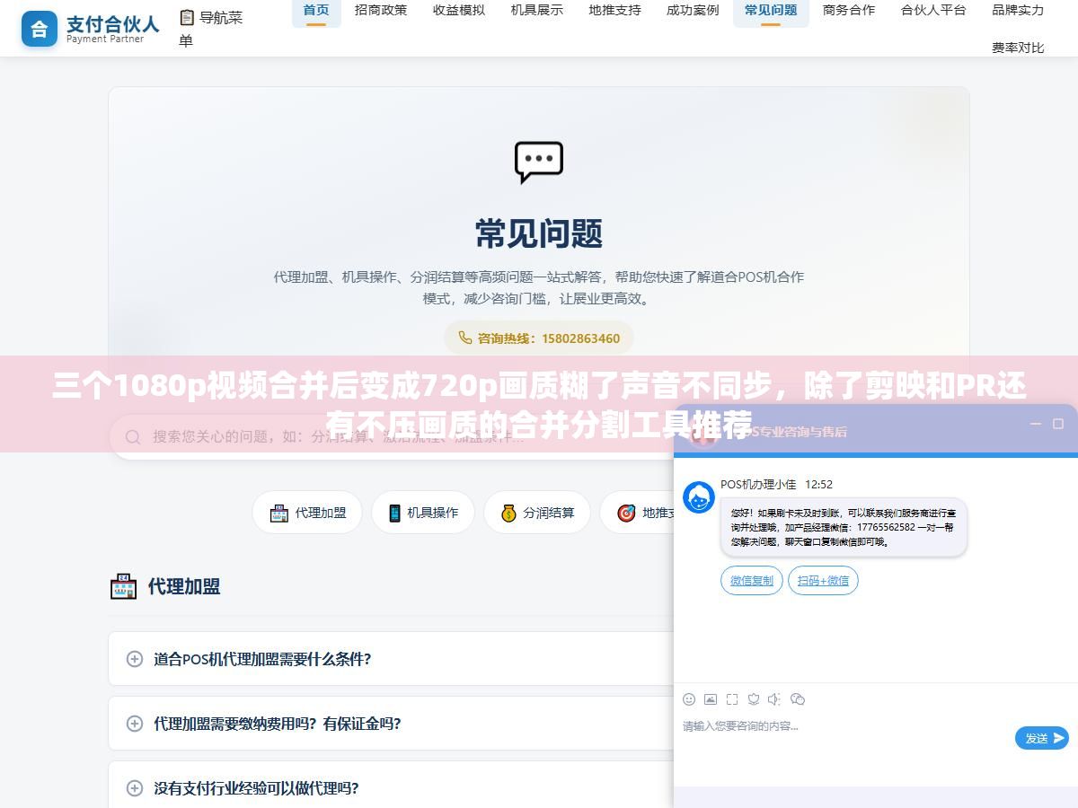Image resolution: width=1078 pixels, height=808 pixels.
Task: Select the 常见问题 nav tab
Action: click(x=771, y=11)
